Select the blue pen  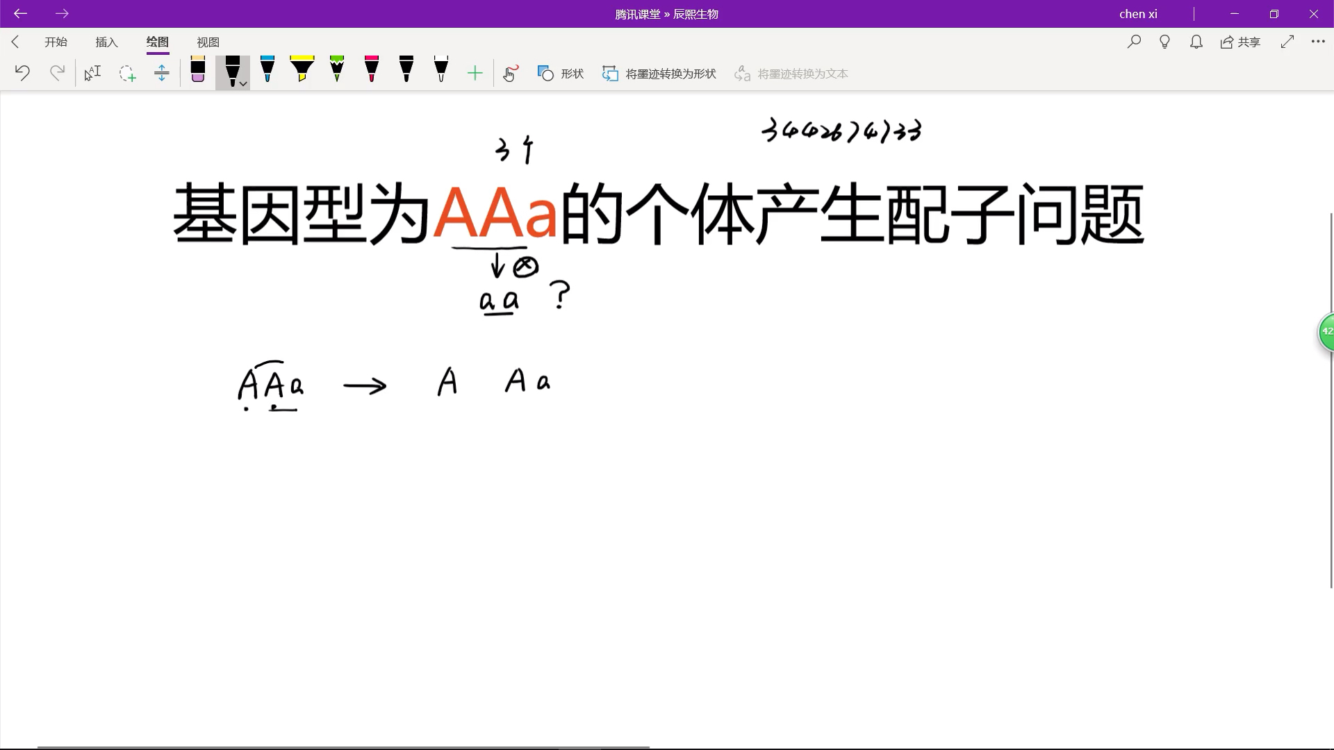click(x=267, y=69)
